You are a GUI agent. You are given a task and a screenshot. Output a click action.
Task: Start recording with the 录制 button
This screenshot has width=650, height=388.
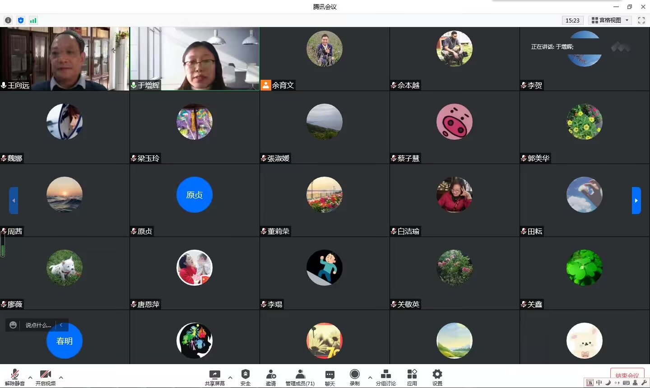coord(355,377)
